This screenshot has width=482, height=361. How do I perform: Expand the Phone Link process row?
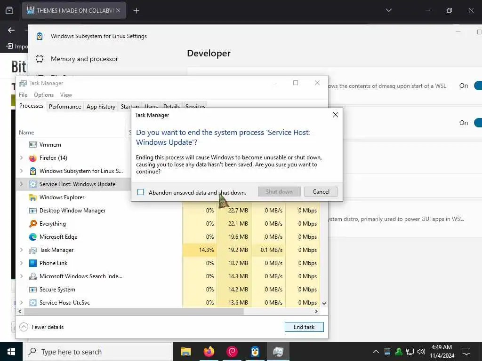pyautogui.click(x=21, y=263)
